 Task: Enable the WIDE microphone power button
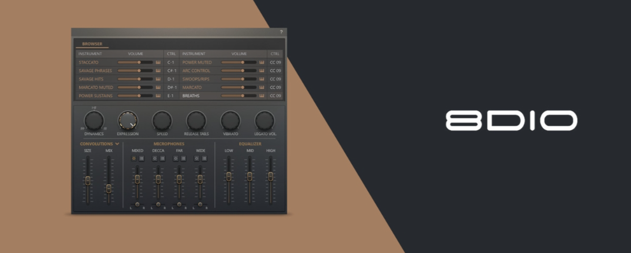pos(197,159)
